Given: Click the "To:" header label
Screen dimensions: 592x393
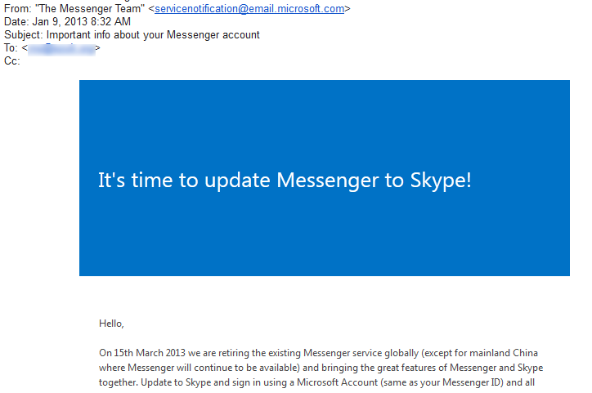Looking at the screenshot, I should 11,48.
